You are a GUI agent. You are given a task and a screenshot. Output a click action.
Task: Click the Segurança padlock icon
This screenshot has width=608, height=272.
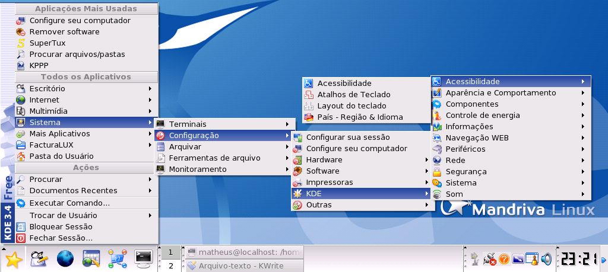pos(437,171)
